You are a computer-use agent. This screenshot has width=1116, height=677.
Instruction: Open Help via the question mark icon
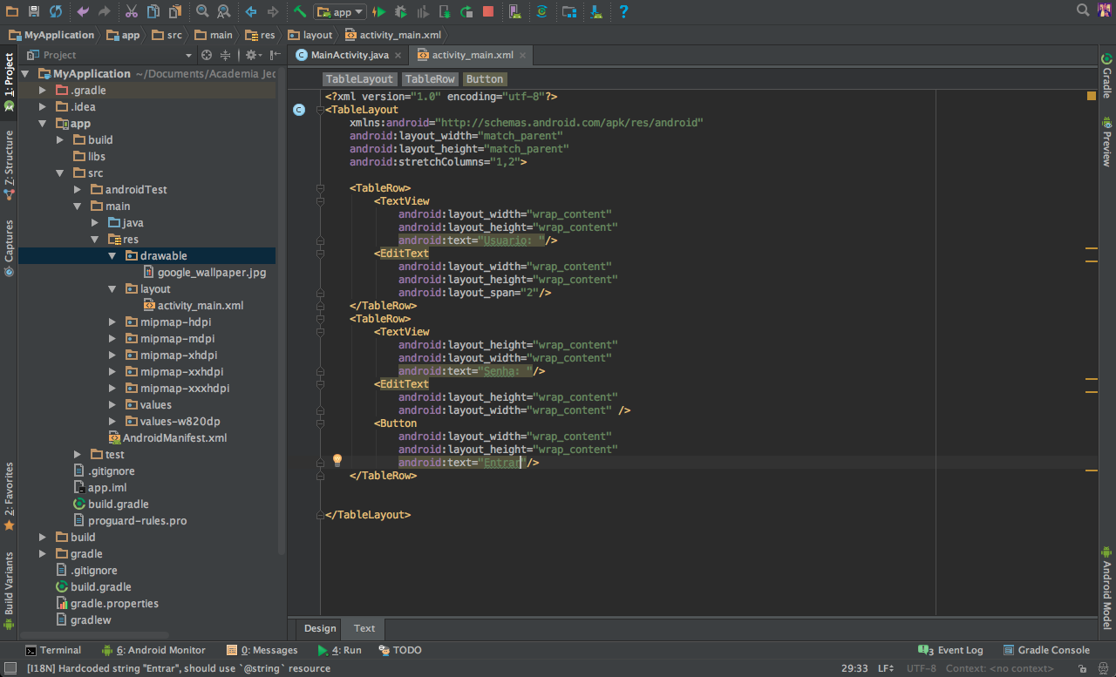tap(624, 11)
